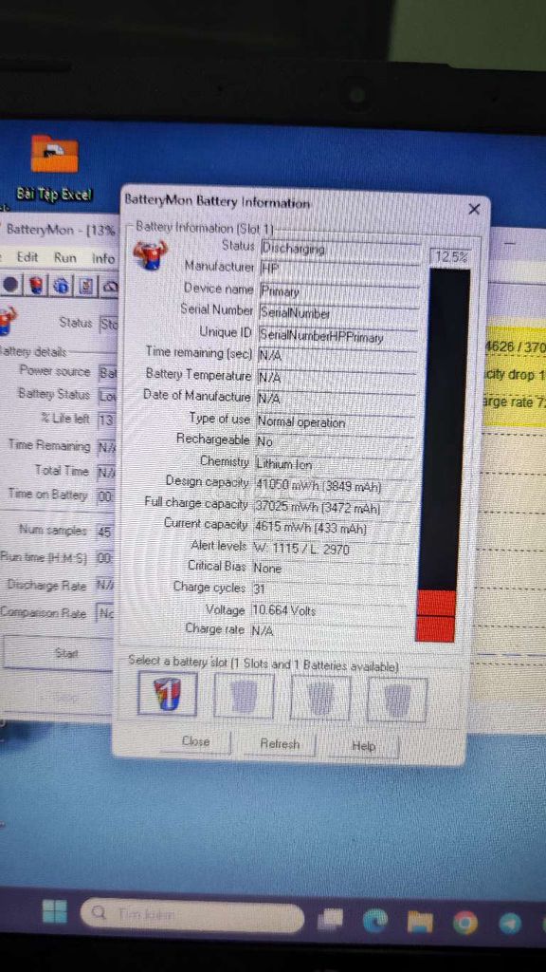The width and height of the screenshot is (546, 972).
Task: Click the blue globe toolbar icon
Action: (61, 285)
